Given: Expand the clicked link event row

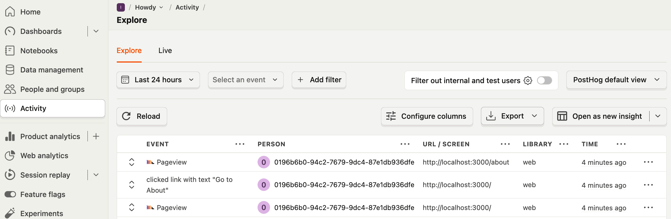Looking at the screenshot, I should tap(132, 185).
